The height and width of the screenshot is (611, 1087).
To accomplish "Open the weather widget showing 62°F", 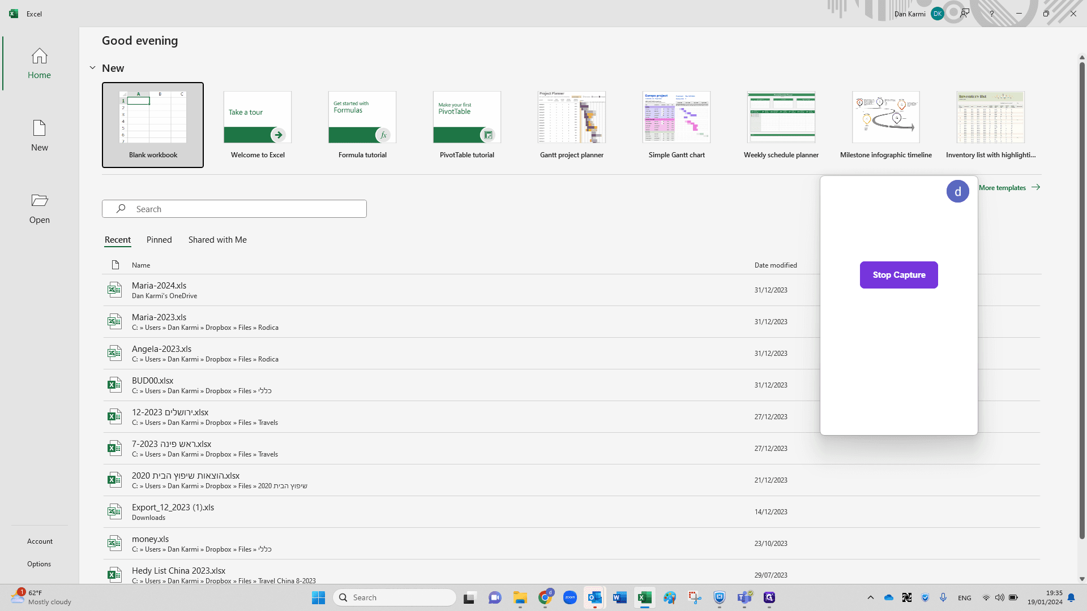I will click(41, 597).
